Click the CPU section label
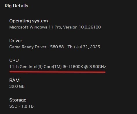Viewport: 137px width, 114px height. pos(14,60)
